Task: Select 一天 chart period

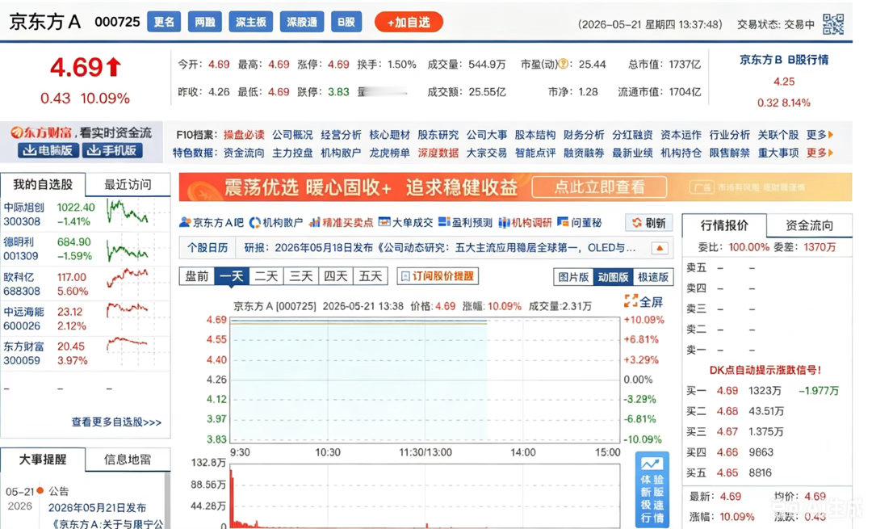Action: 232,276
